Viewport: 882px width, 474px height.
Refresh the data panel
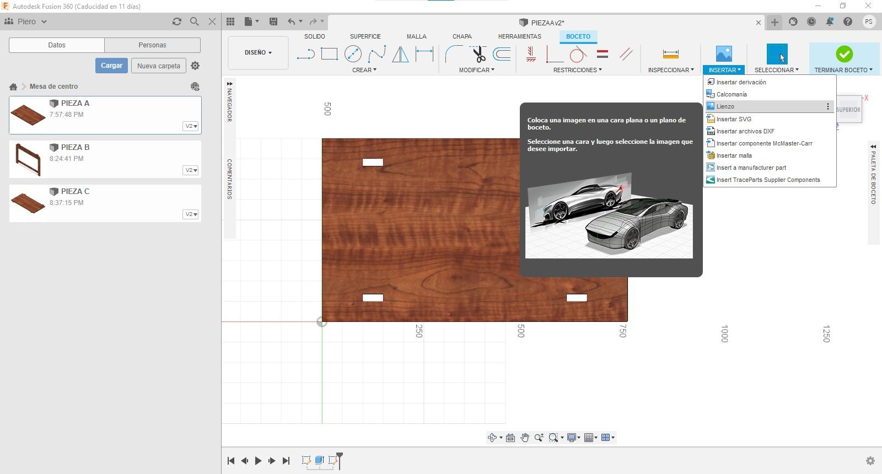pos(177,21)
